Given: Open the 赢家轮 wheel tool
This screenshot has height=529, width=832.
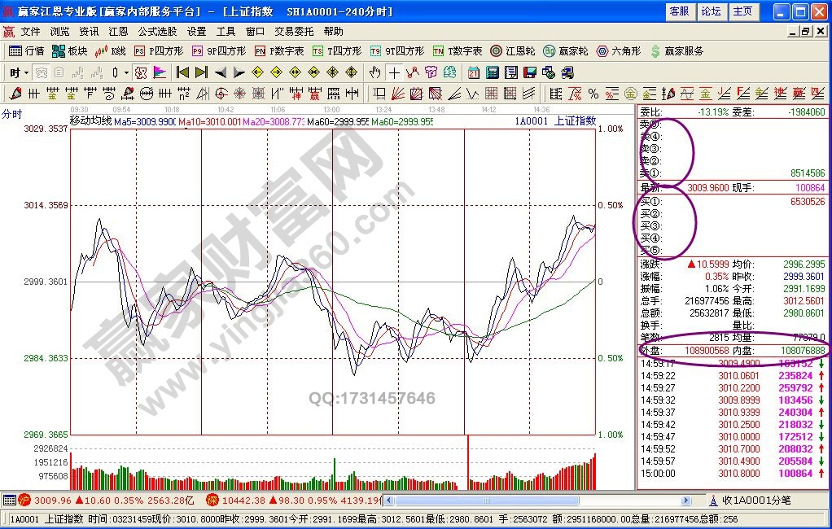Looking at the screenshot, I should [566, 50].
